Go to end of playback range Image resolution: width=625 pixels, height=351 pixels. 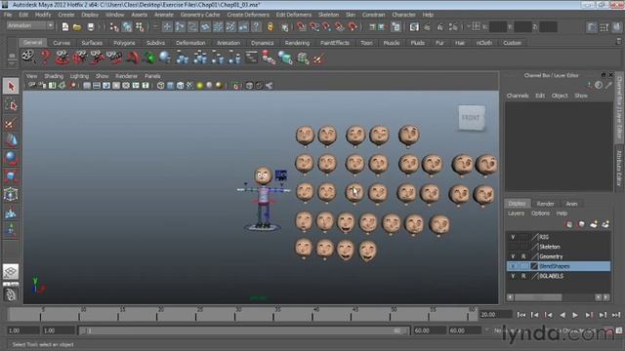pos(616,315)
